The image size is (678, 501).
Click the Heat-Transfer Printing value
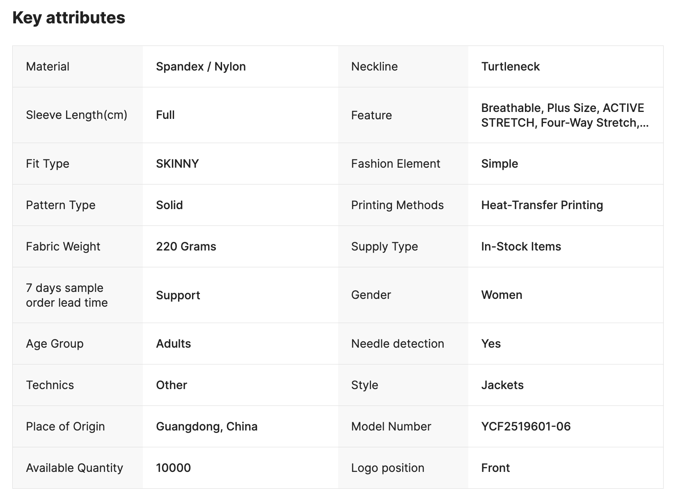click(x=542, y=205)
